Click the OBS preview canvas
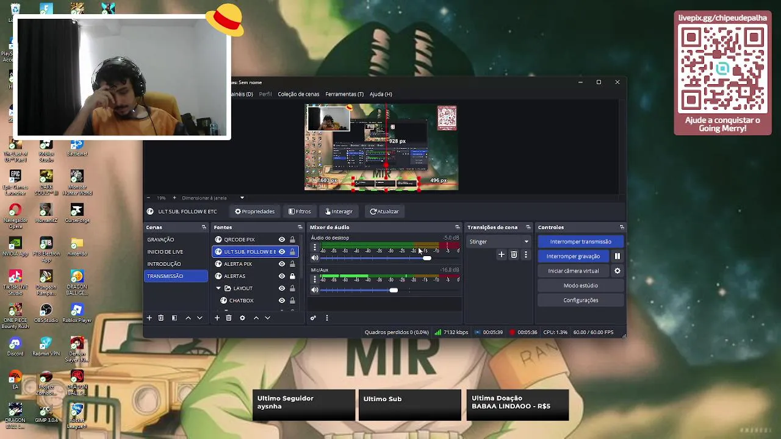Image resolution: width=781 pixels, height=439 pixels. [x=381, y=147]
